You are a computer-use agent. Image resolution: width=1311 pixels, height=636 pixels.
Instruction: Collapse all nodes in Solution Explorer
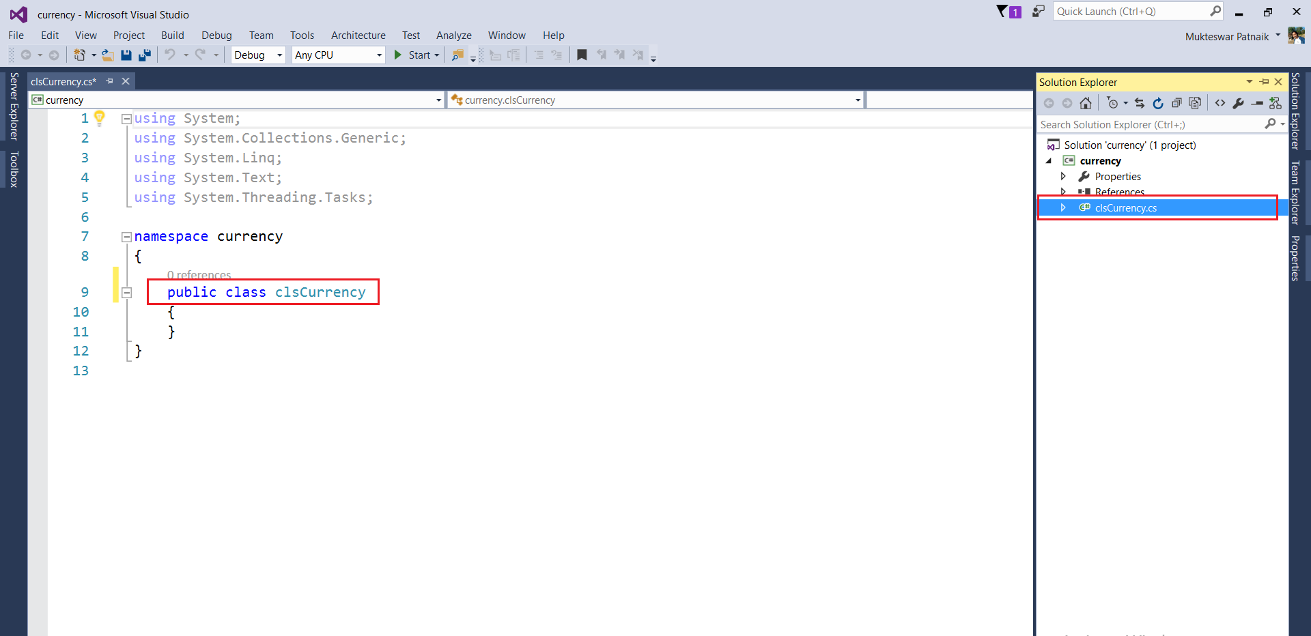pyautogui.click(x=1177, y=103)
